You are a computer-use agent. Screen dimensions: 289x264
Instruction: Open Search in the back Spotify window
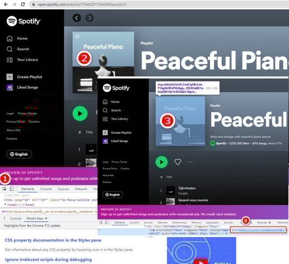[x=18, y=49]
